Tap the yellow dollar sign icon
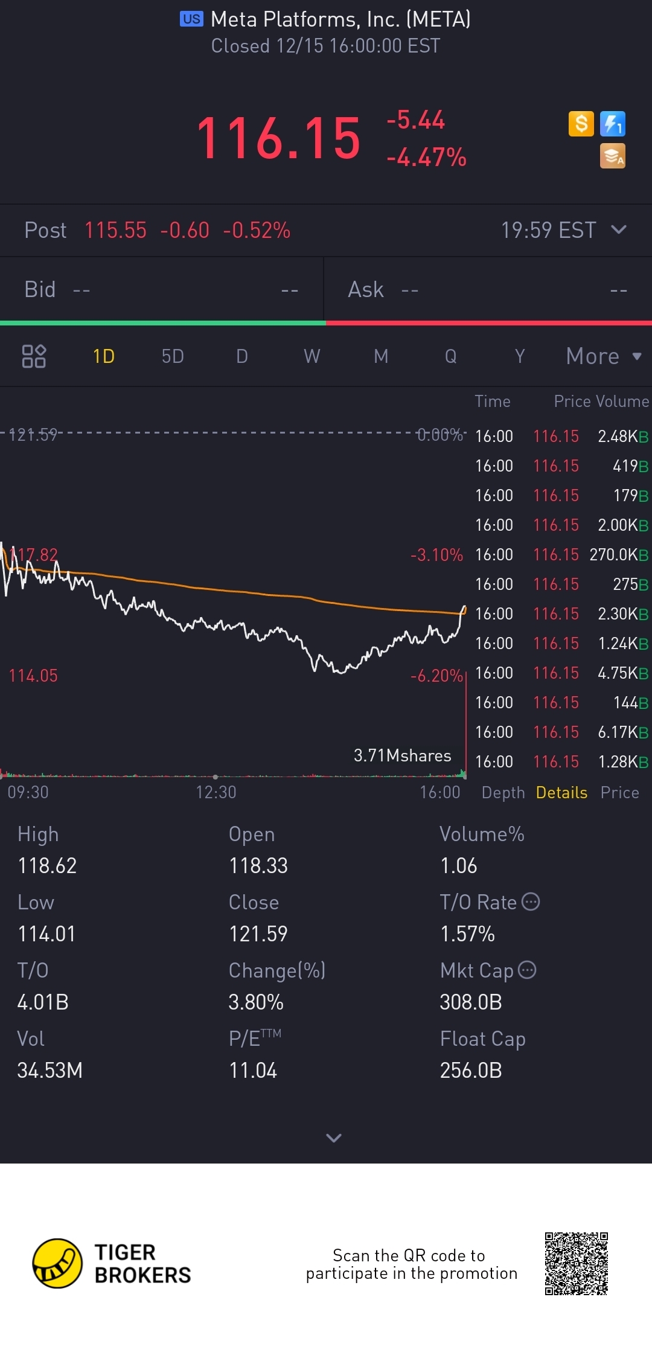Viewport: 652px width, 1364px height. point(581,124)
